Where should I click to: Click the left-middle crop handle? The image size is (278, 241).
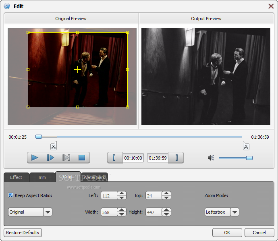(x=28, y=69)
